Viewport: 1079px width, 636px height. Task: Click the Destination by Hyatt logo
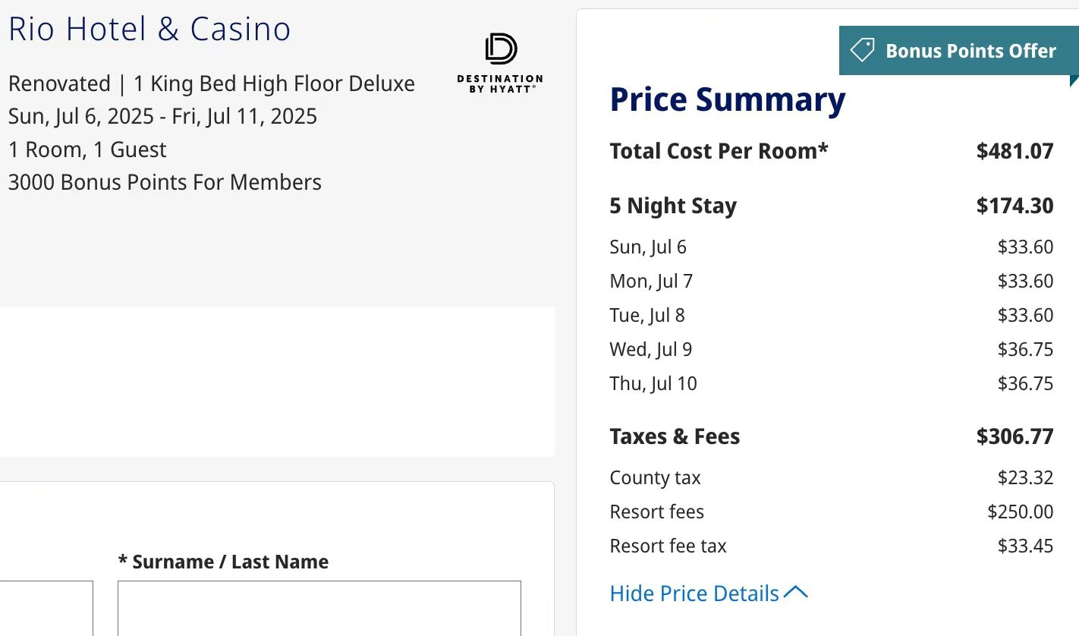(x=500, y=64)
